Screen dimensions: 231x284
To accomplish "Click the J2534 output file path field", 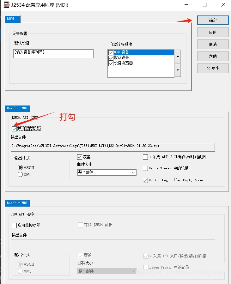I will 112,147.
